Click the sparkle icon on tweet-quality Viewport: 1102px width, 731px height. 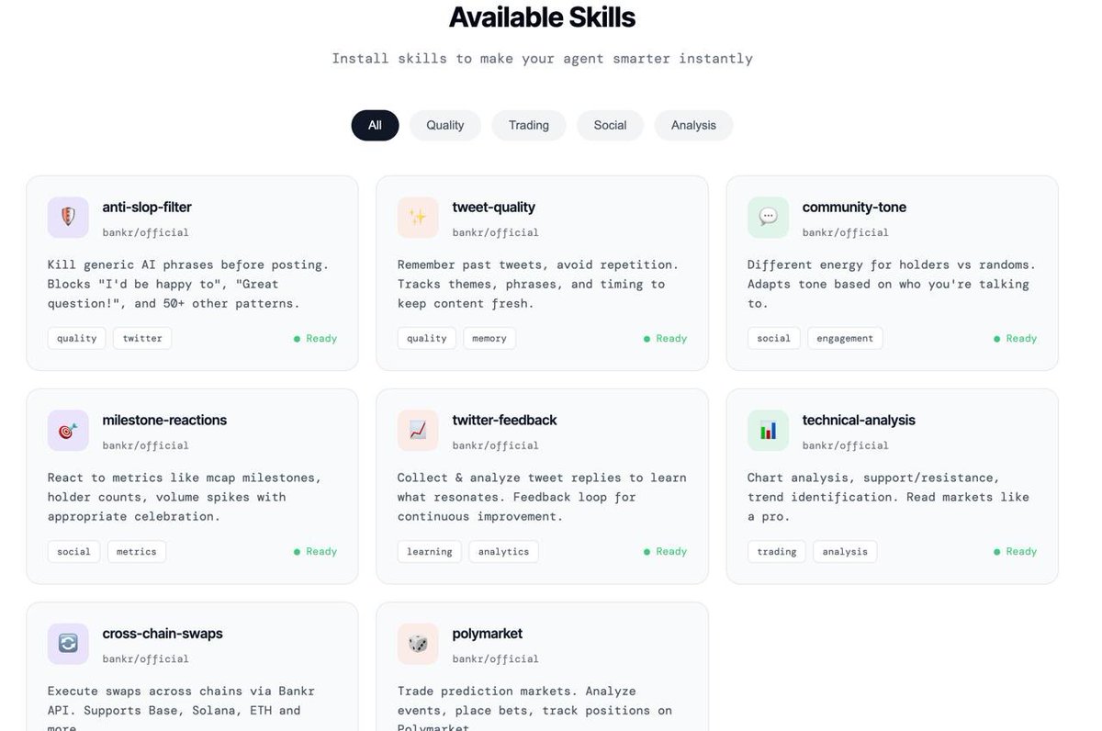coord(418,217)
